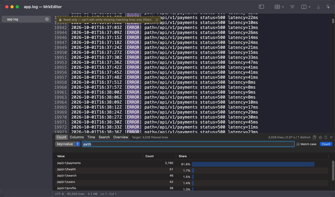Click the results table vertical scrollbar
Screen dimensions: 335x197
click(x=333, y=171)
